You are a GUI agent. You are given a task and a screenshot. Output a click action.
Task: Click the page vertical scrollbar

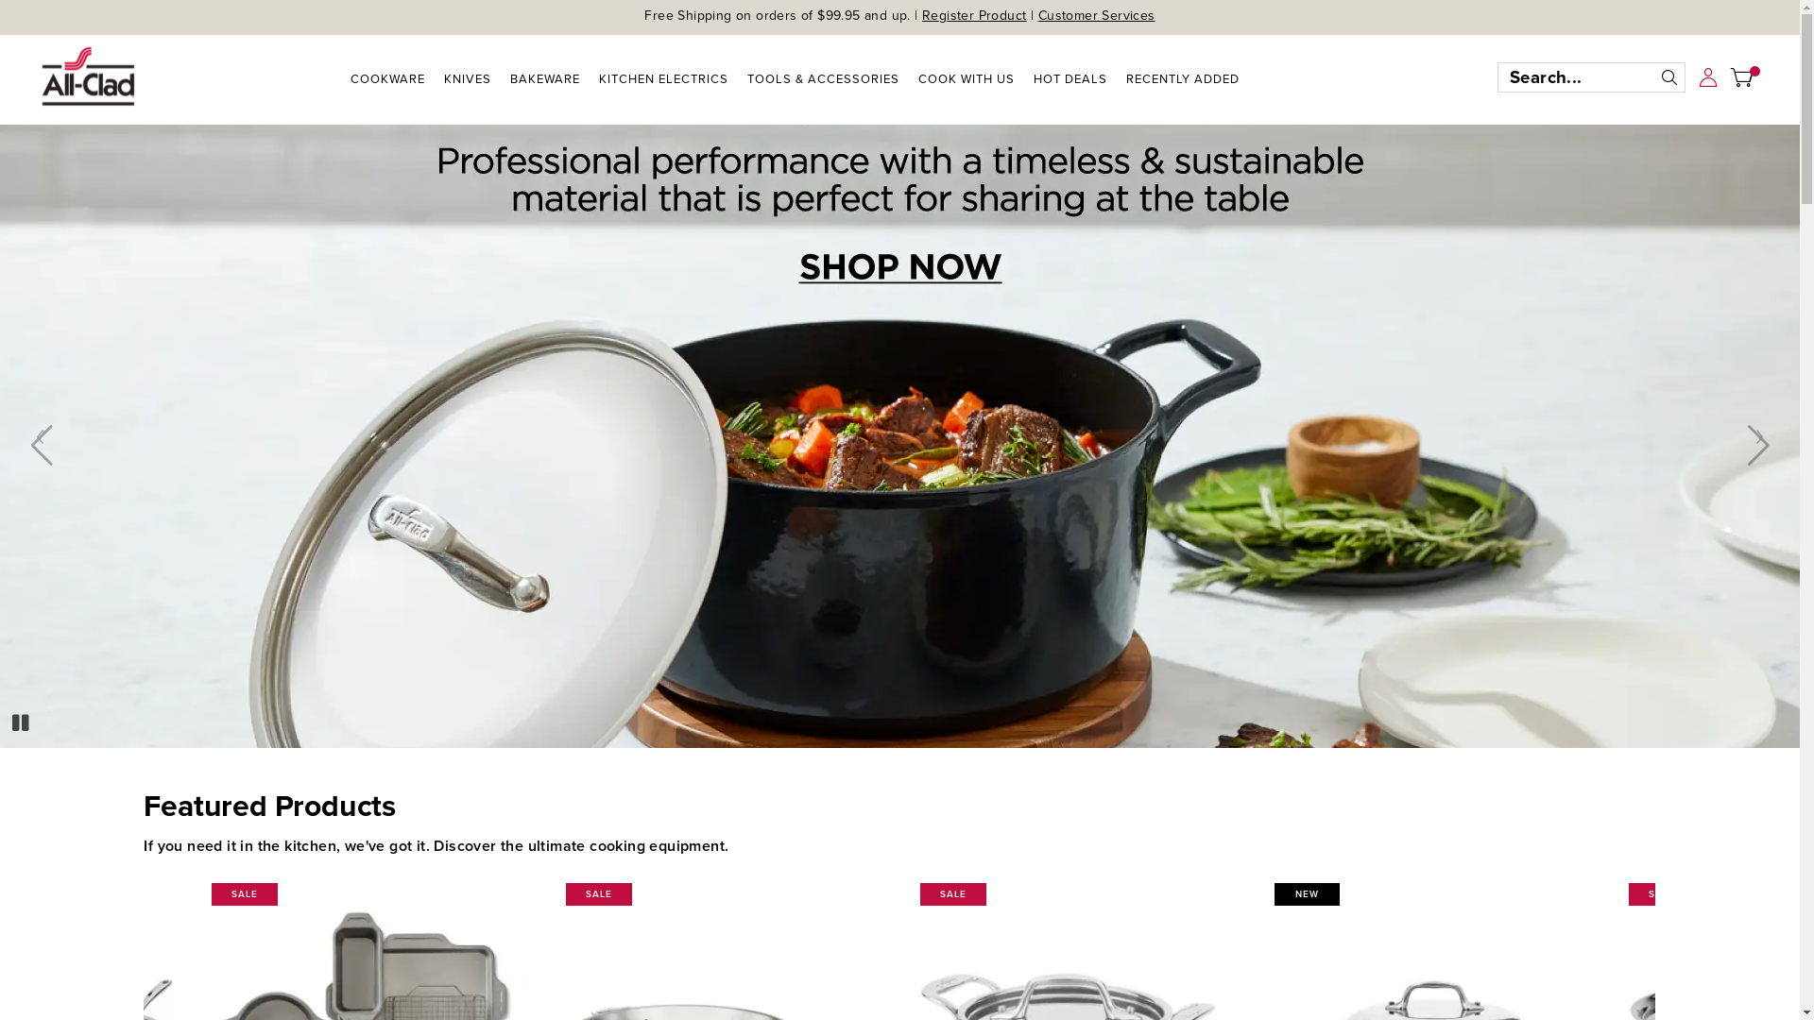click(1806, 510)
